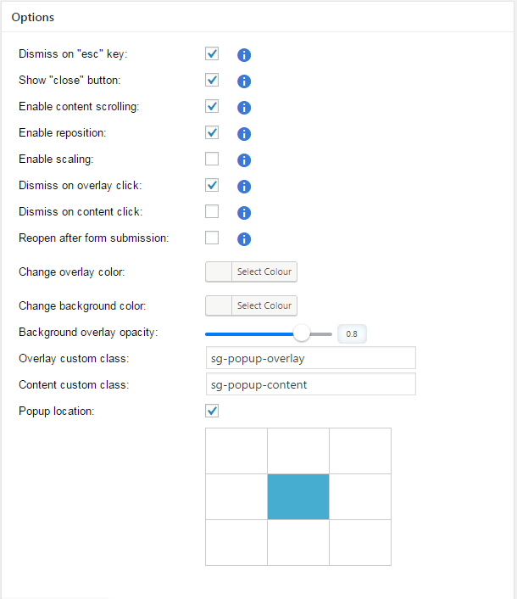Click info icon for Reopen after form submission
The image size is (517, 599).
click(x=244, y=239)
